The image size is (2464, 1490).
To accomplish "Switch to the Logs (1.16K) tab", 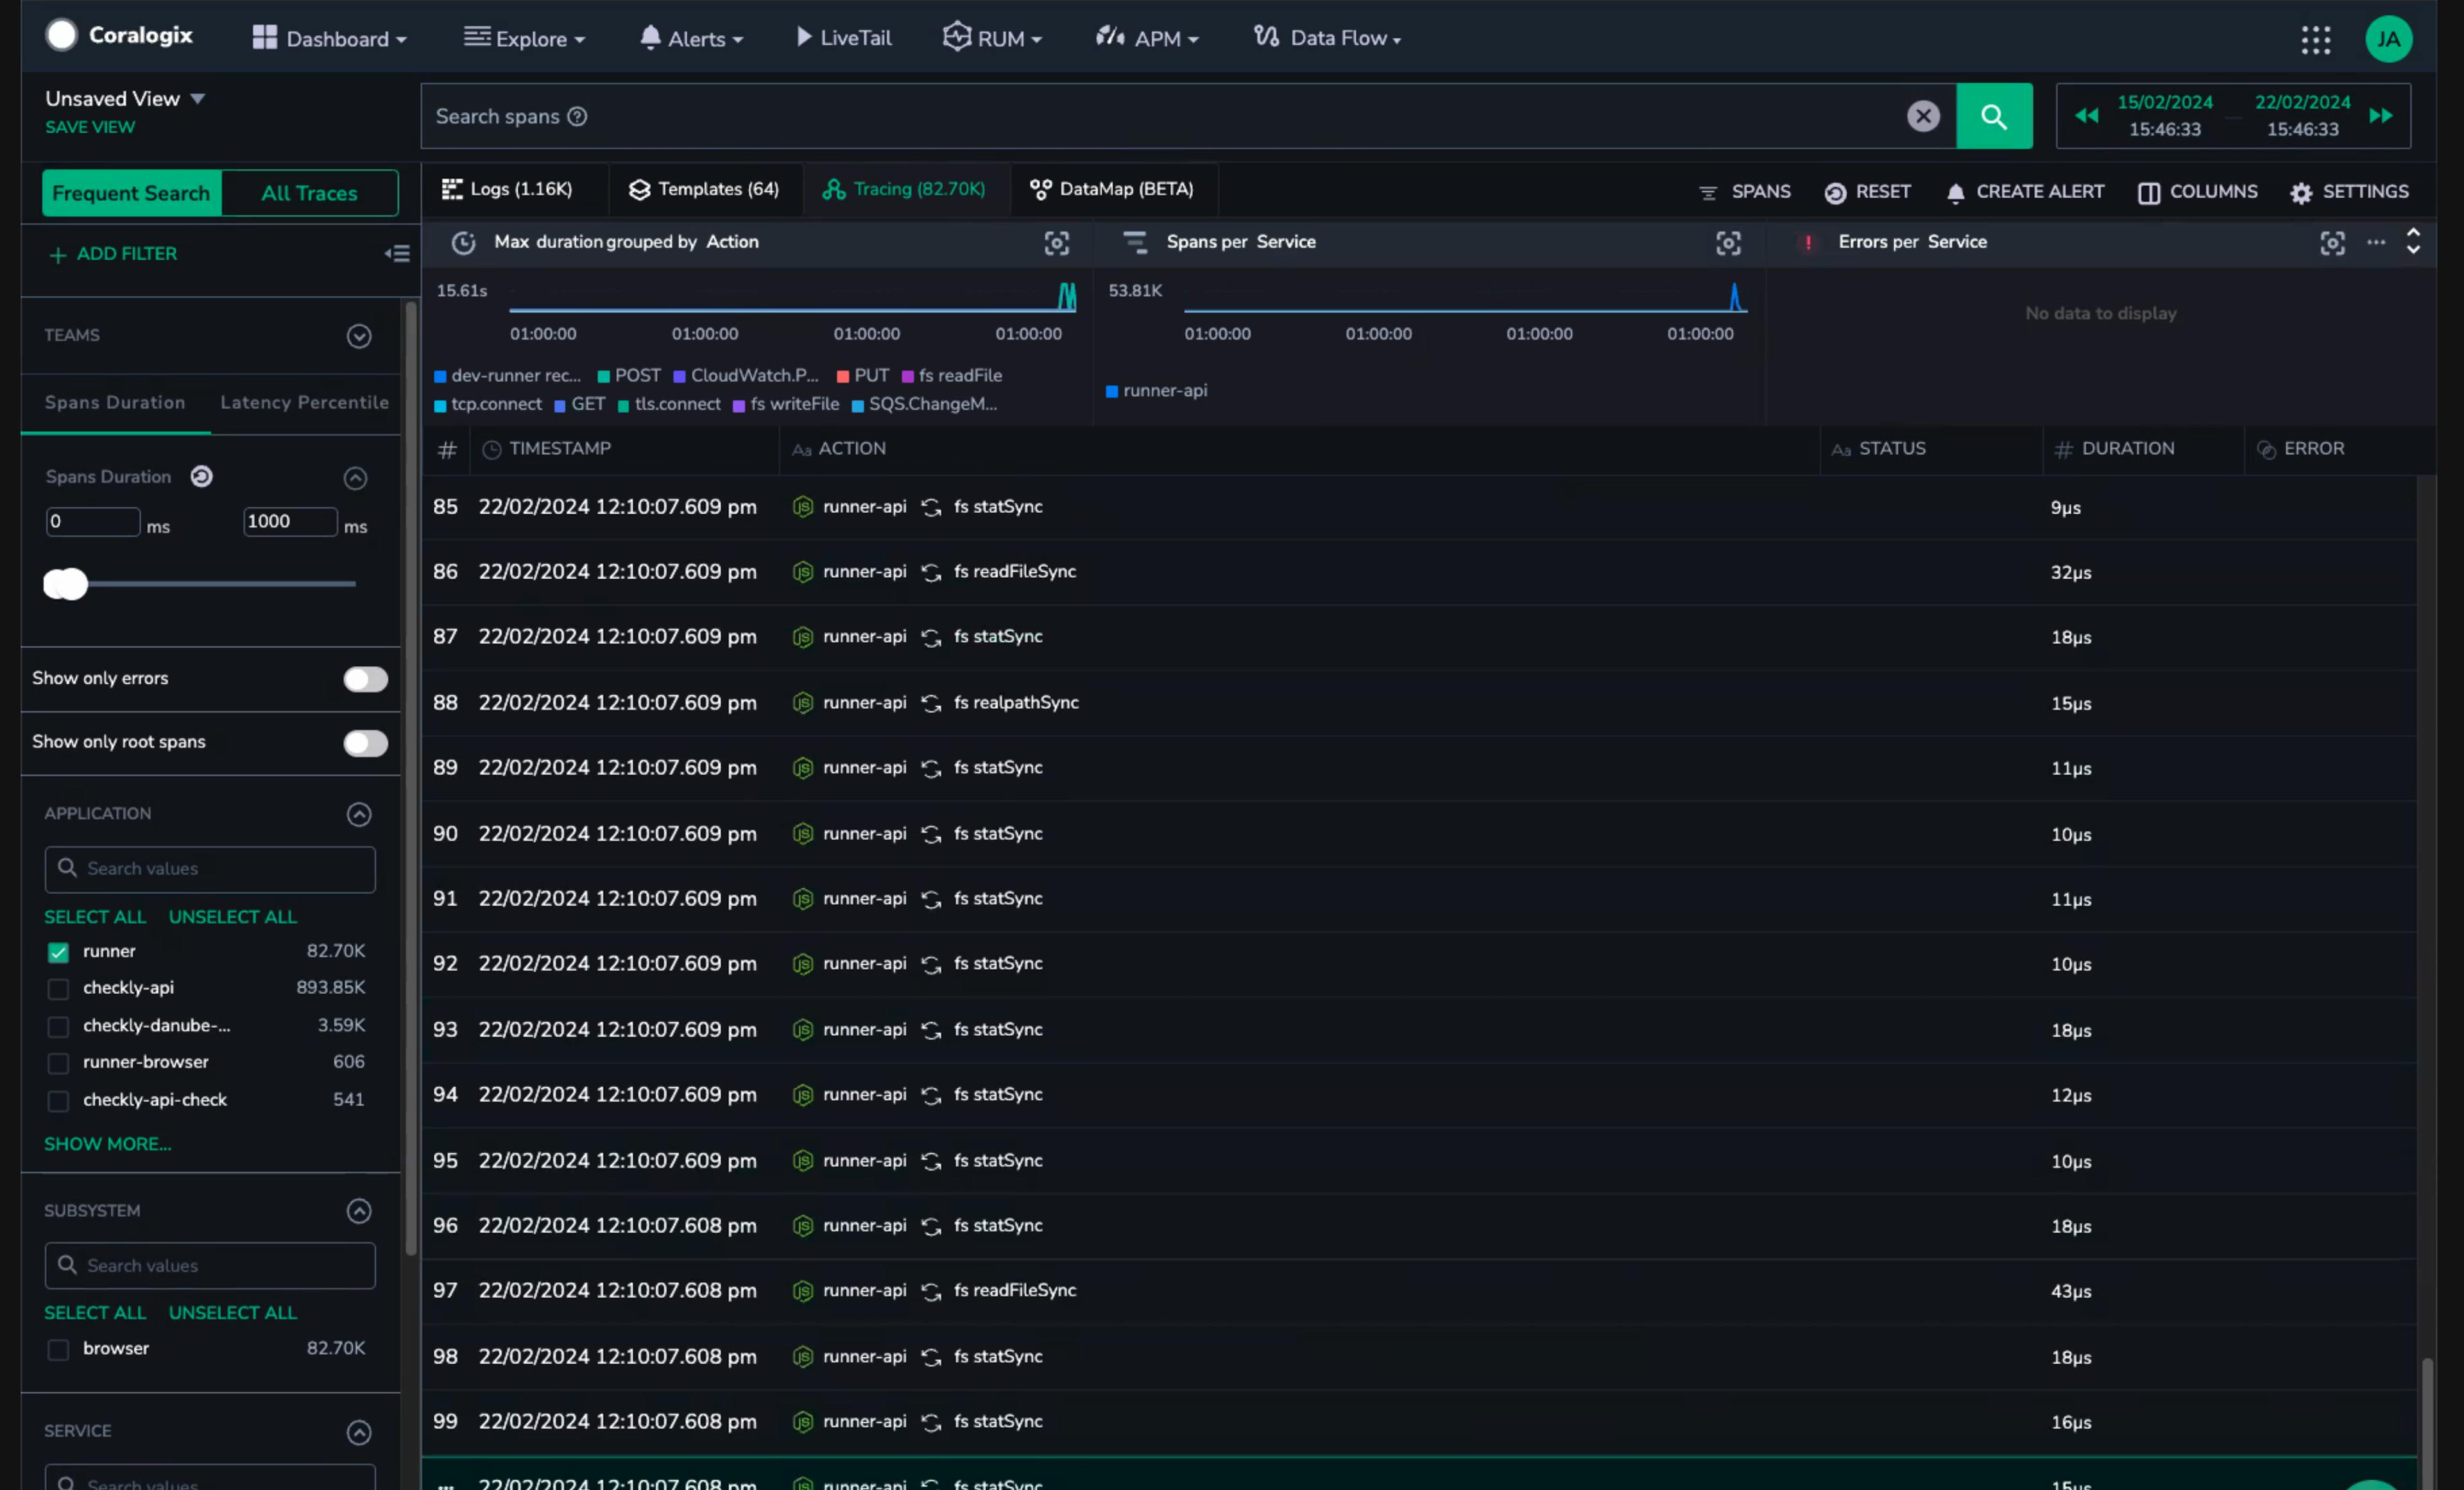I will point(507,189).
